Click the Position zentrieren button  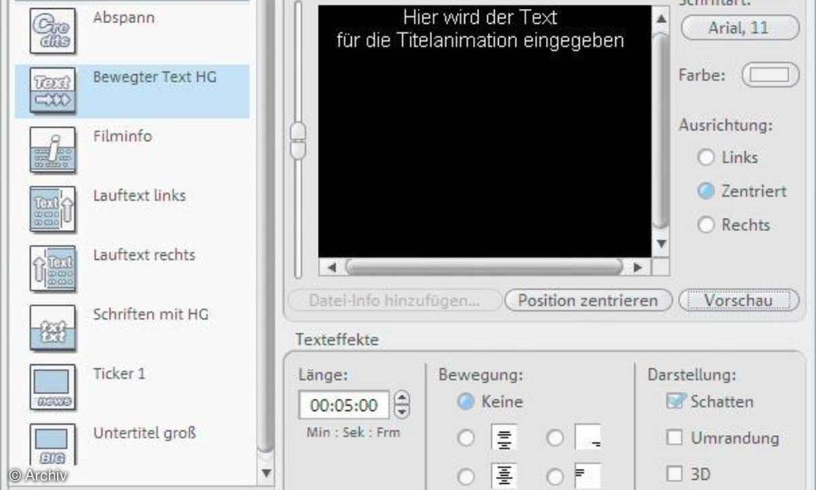[588, 300]
